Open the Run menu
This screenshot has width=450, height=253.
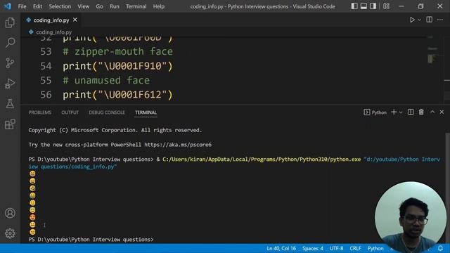coord(114,6)
